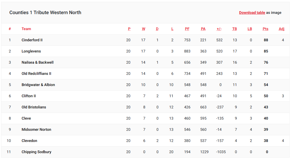The image size is (291, 159).
Task: Select the Adj column header
Action: click(x=281, y=29)
